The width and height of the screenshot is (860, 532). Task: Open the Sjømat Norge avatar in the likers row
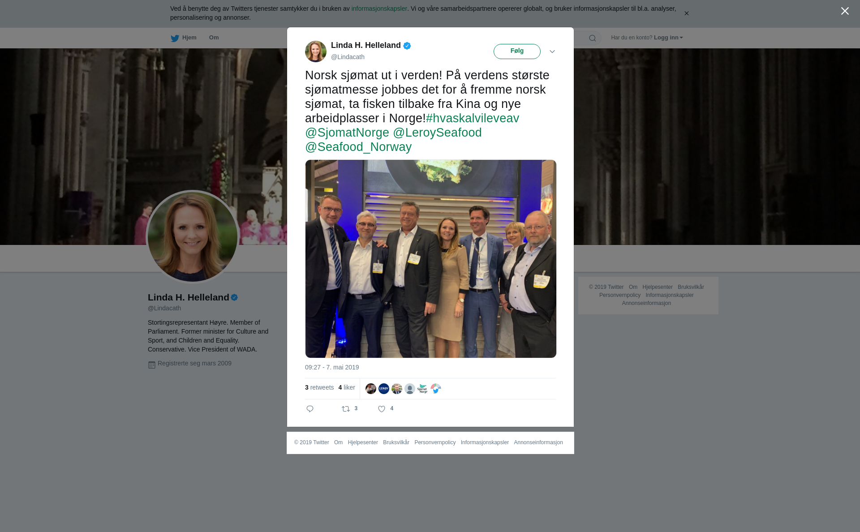(422, 389)
